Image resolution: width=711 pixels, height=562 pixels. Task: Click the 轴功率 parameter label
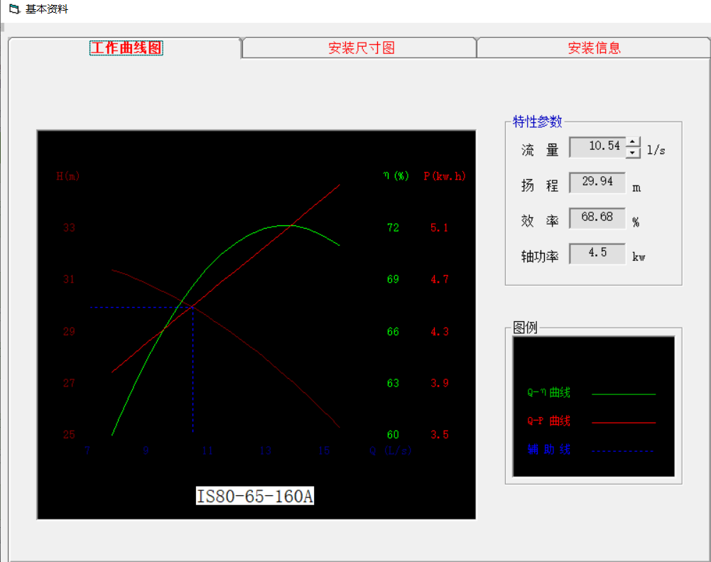pyautogui.click(x=540, y=256)
